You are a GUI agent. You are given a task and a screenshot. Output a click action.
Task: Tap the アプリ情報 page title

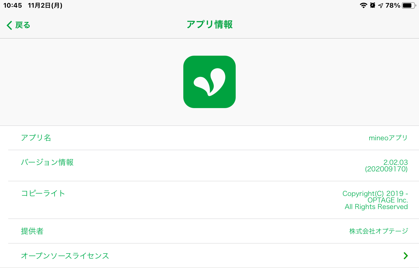coord(209,25)
